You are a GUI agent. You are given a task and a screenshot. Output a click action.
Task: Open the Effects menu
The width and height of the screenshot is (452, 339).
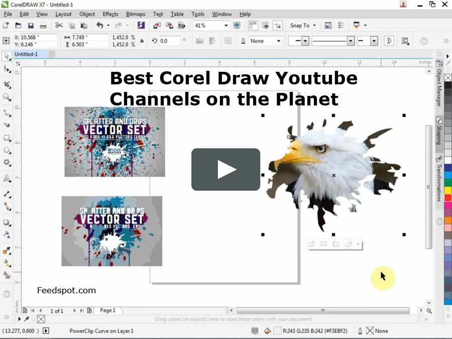click(x=110, y=14)
